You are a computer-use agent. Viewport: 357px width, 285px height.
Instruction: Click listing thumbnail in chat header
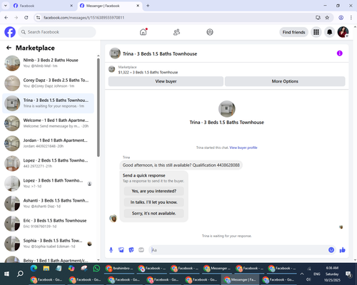tap(115, 53)
